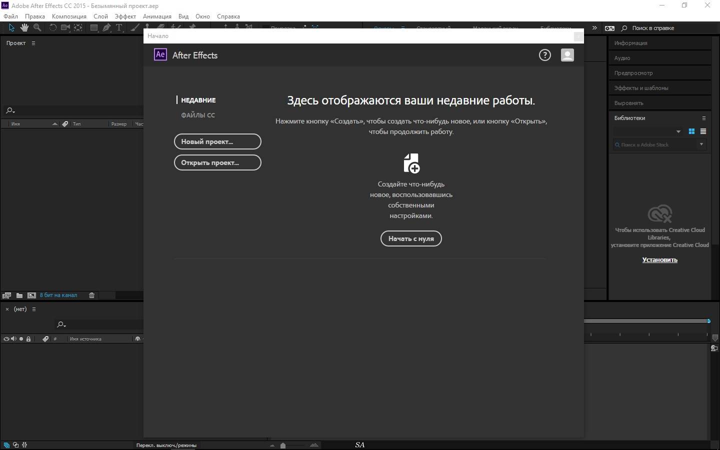Open the Композиция menu
Image resolution: width=720 pixels, height=450 pixels.
(x=69, y=16)
